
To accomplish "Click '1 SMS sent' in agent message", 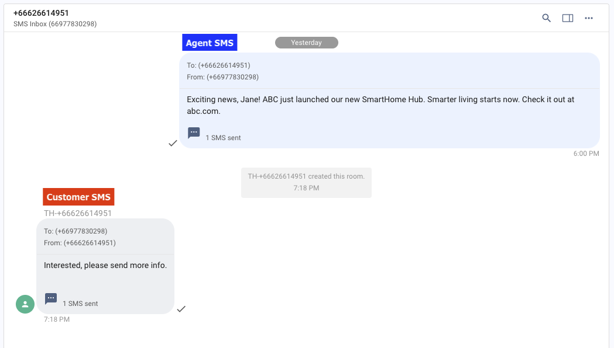I will 223,138.
